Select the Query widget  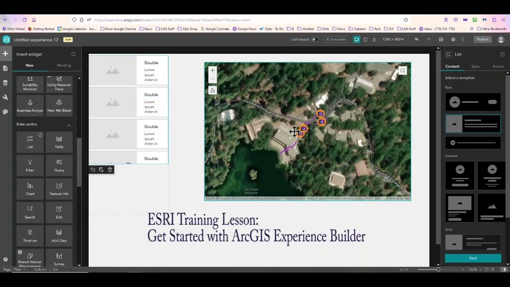pyautogui.click(x=59, y=165)
